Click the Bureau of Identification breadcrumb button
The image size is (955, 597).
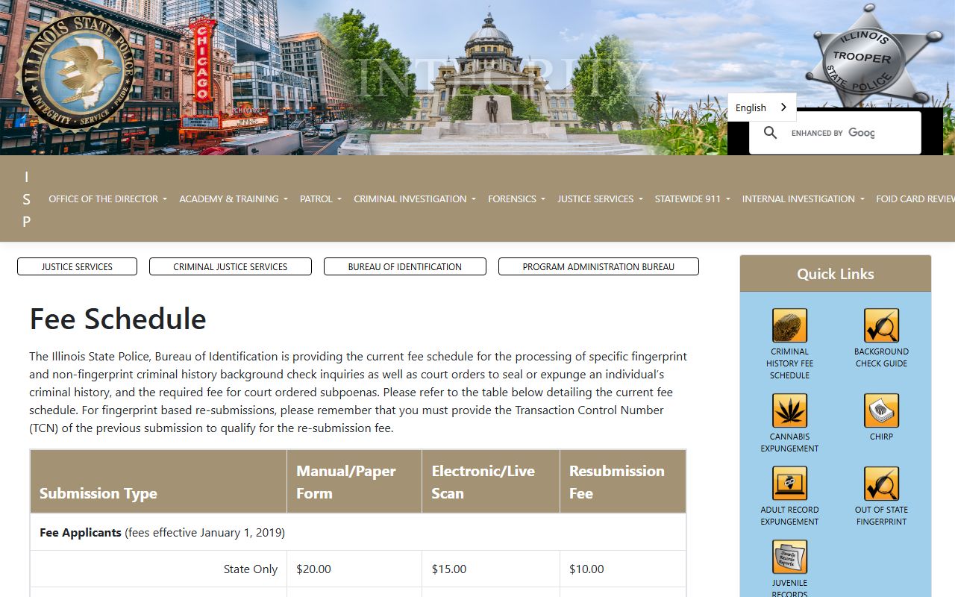405,266
